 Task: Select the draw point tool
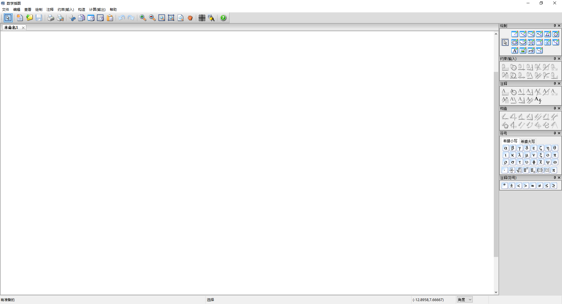(x=515, y=34)
